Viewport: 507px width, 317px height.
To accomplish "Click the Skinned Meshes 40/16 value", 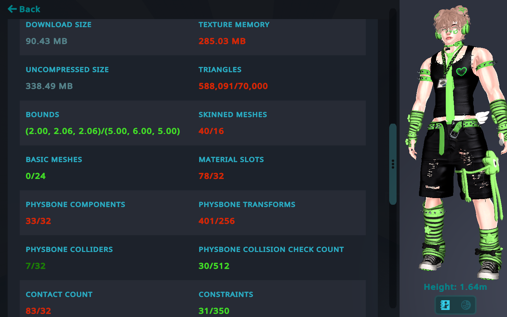I will click(x=211, y=131).
